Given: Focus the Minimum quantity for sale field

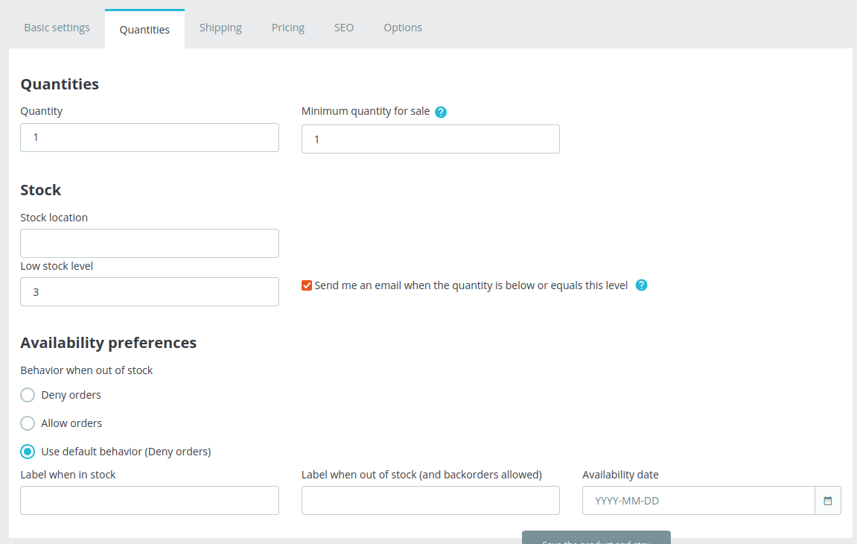Looking at the screenshot, I should click(430, 139).
